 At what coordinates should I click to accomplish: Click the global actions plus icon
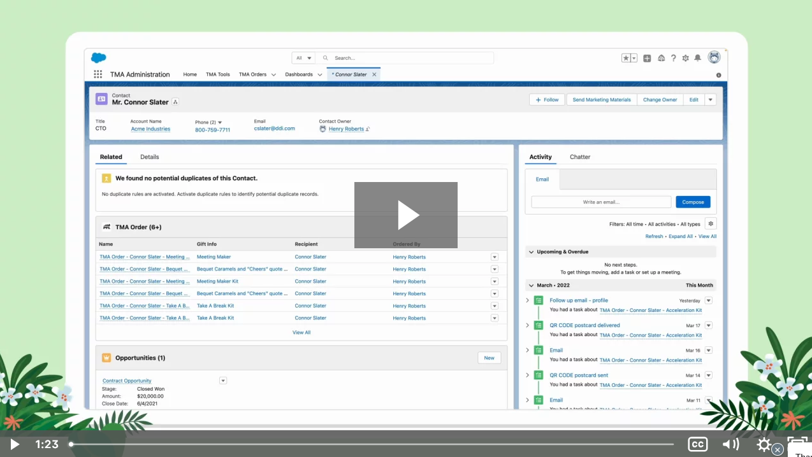tap(646, 57)
